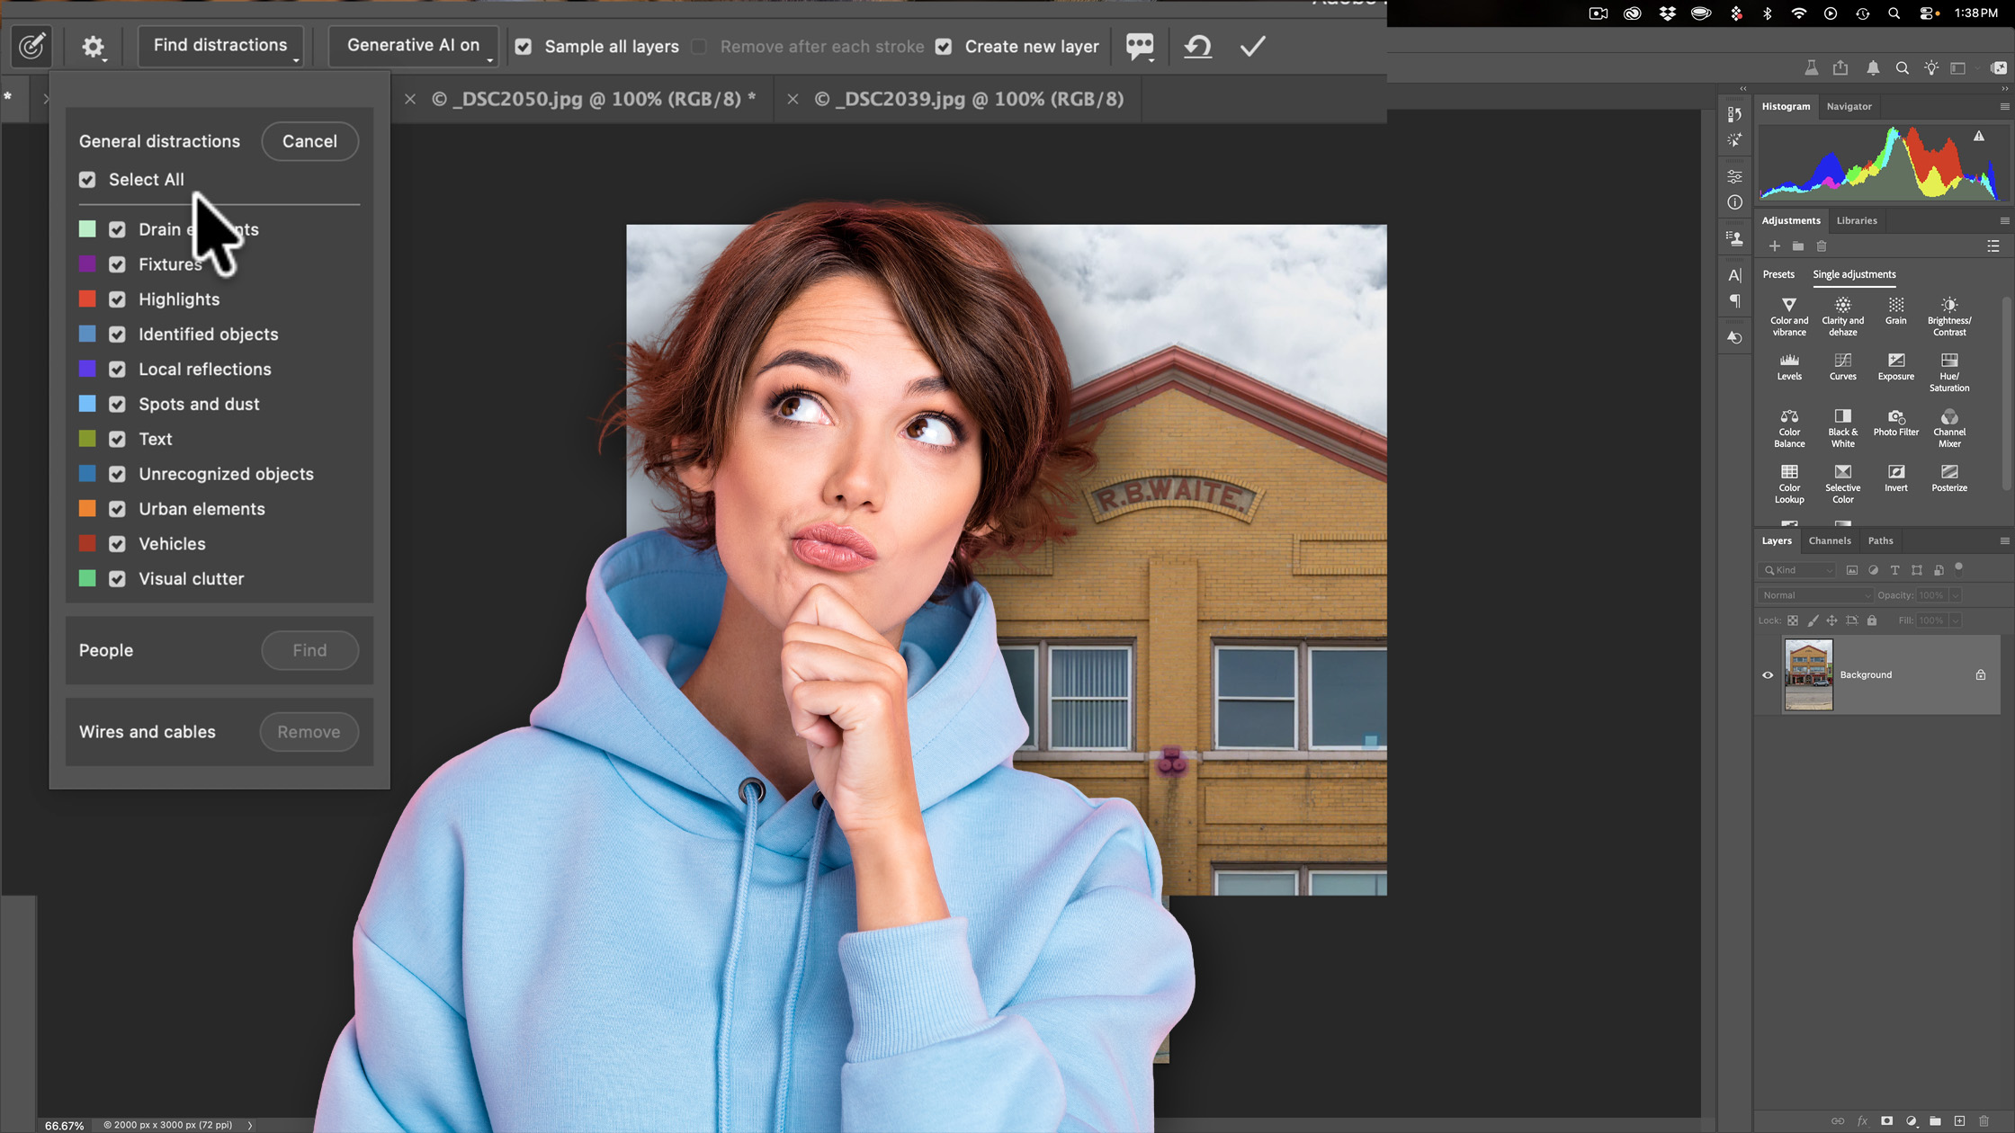The image size is (2015, 1133).
Task: Toggle the Select All checkbox
Action: pos(87,180)
